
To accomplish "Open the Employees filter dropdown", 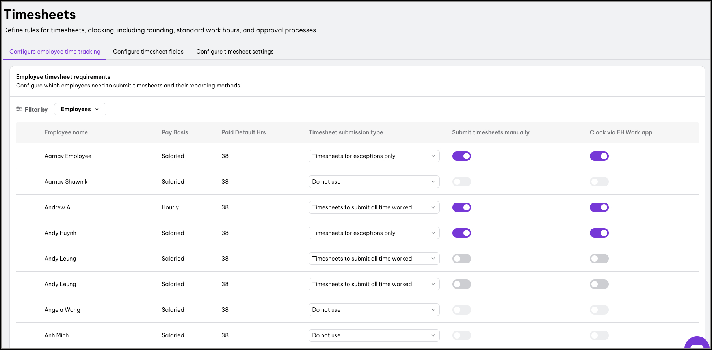I will (80, 109).
